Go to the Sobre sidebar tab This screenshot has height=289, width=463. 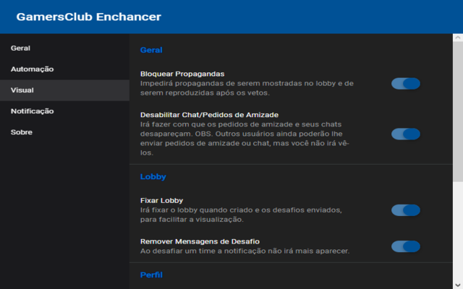click(64, 132)
